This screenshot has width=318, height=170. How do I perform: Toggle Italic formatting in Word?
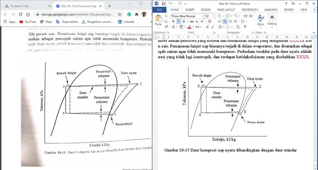(x=179, y=21)
